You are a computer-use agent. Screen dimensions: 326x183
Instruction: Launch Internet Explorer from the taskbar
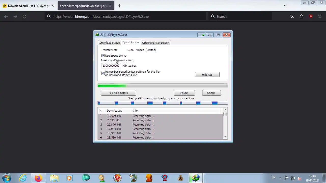coord(23,178)
